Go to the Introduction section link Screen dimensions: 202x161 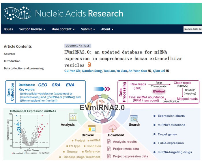click(12, 61)
